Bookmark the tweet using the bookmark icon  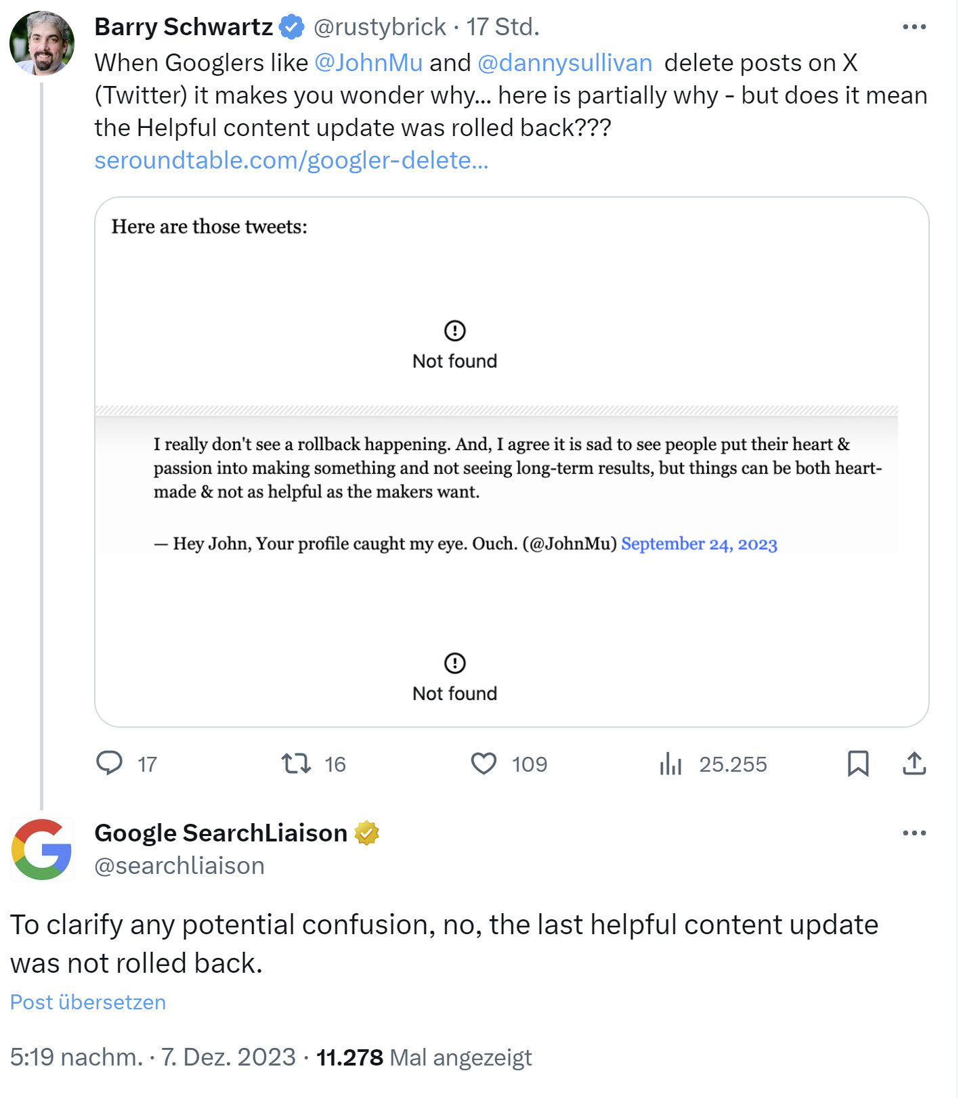pos(859,764)
